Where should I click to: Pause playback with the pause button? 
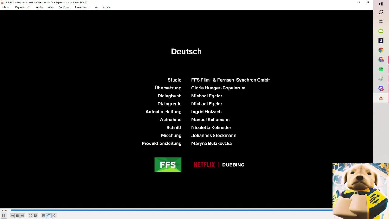[4, 216]
